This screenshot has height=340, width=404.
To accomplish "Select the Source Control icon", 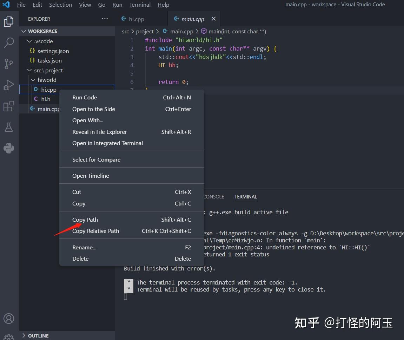I will tap(9, 64).
